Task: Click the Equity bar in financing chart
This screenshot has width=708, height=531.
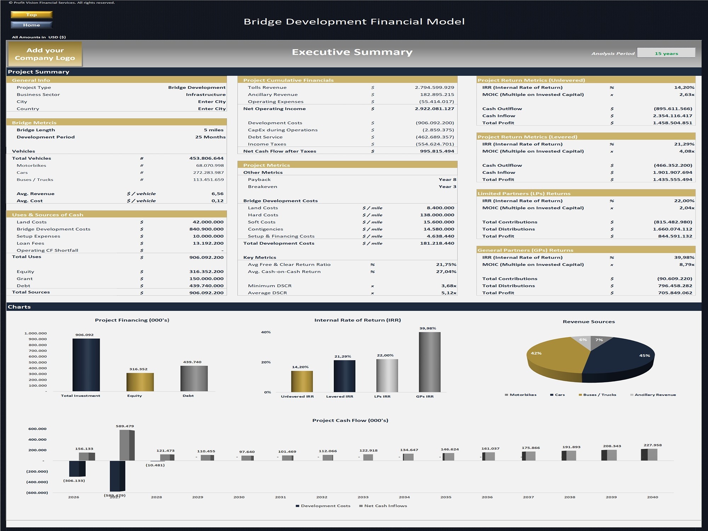Action: pos(140,382)
